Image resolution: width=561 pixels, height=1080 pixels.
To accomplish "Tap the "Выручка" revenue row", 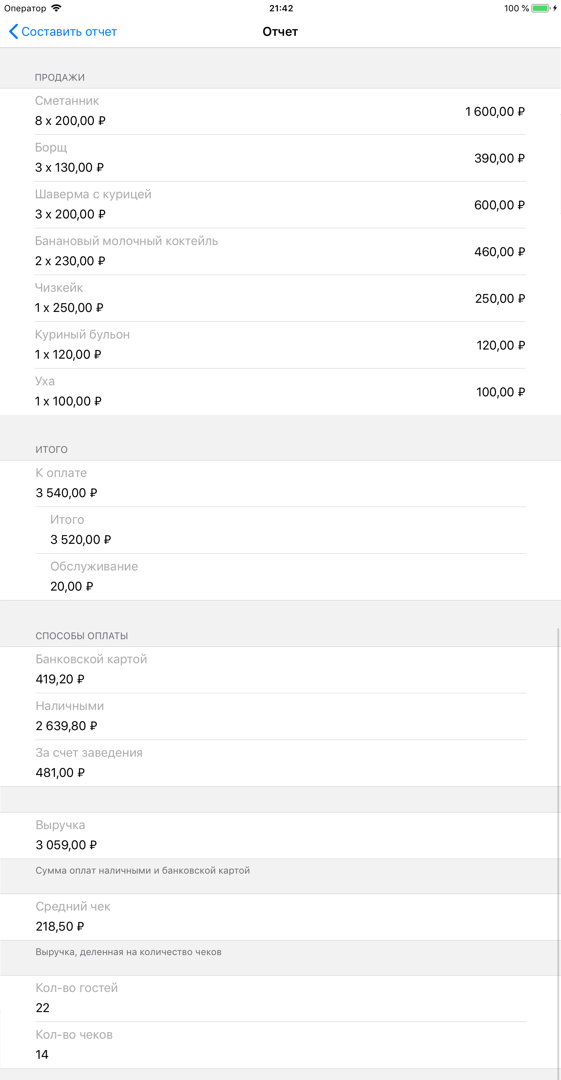I will 280,835.
